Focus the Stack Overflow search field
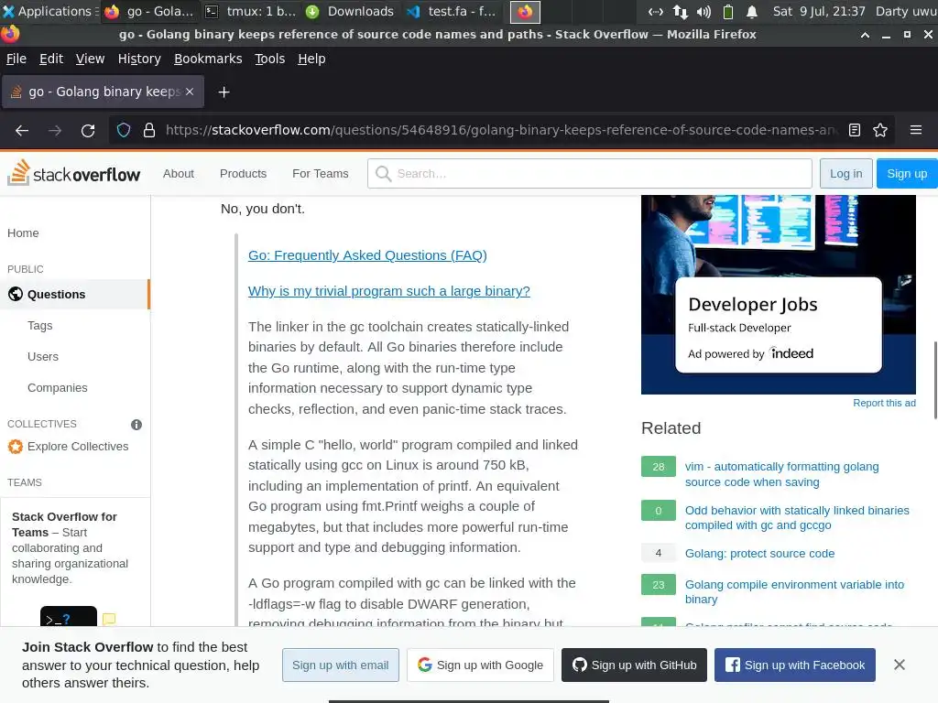The image size is (938, 703). 589,173
